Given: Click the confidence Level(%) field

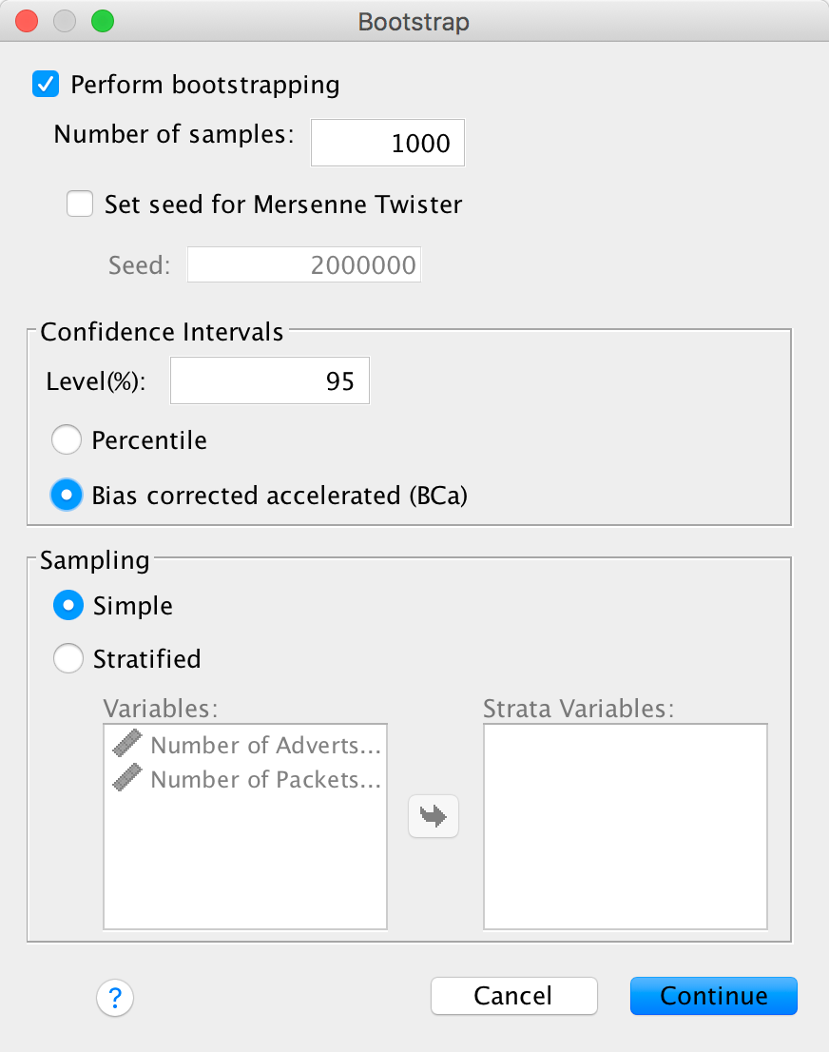Looking at the screenshot, I should tap(269, 381).
